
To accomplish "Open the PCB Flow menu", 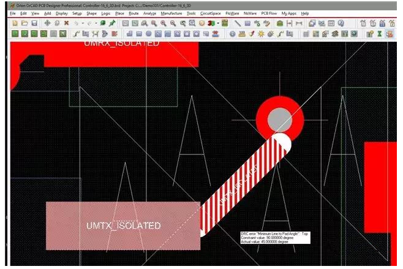I will coord(269,13).
